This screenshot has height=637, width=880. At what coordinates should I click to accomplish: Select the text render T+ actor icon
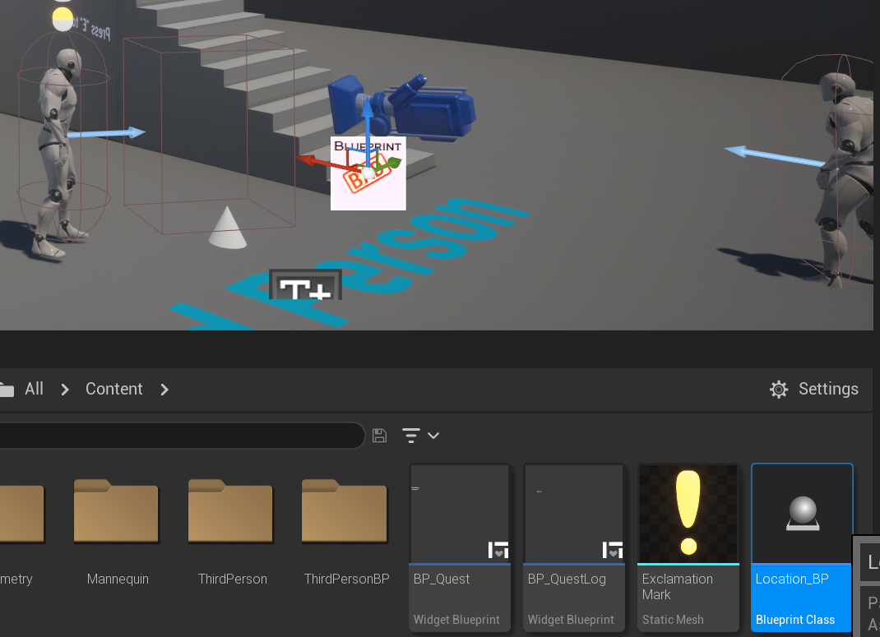coord(305,285)
